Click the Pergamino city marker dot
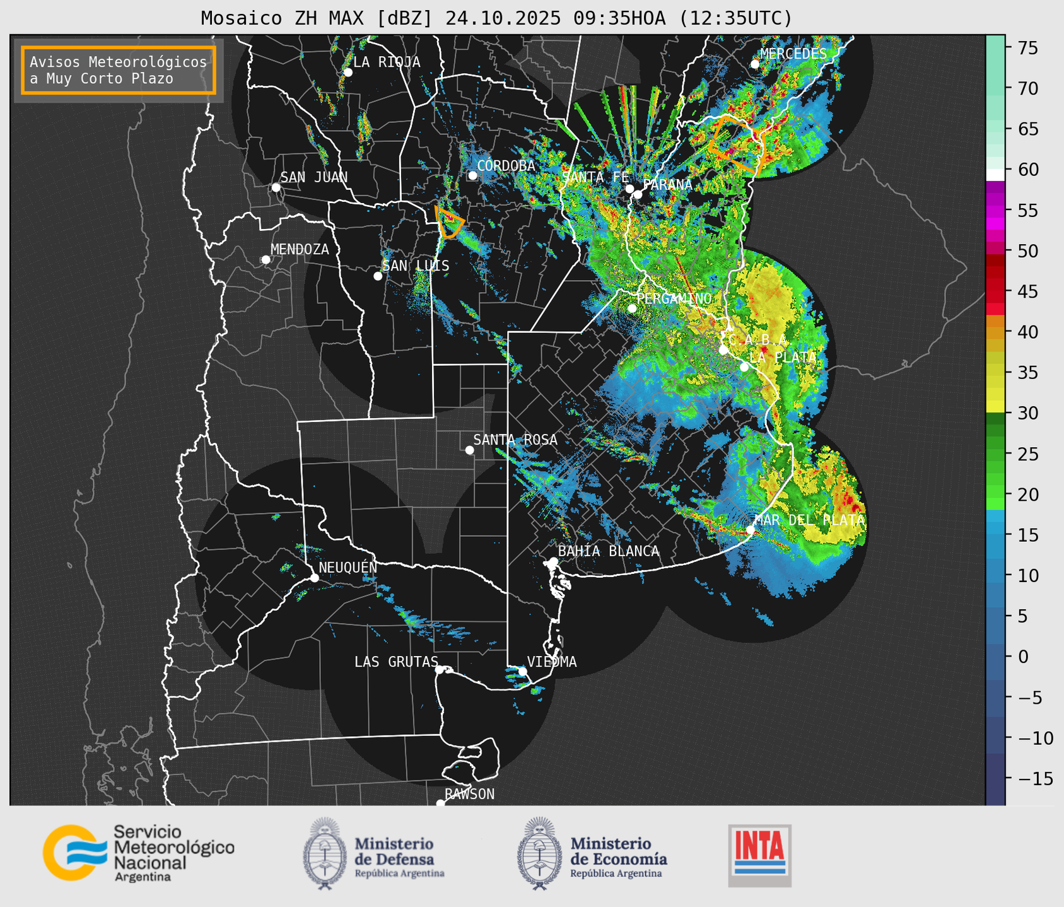 (x=632, y=308)
